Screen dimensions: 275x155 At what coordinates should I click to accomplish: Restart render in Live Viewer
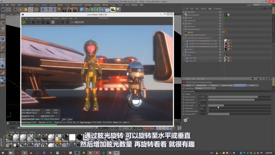[29, 22]
